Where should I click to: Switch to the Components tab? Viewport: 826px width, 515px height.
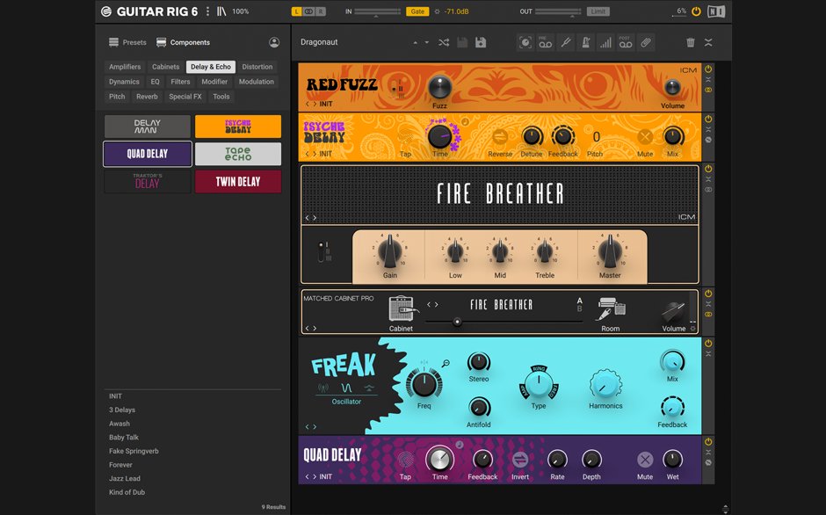pos(184,42)
